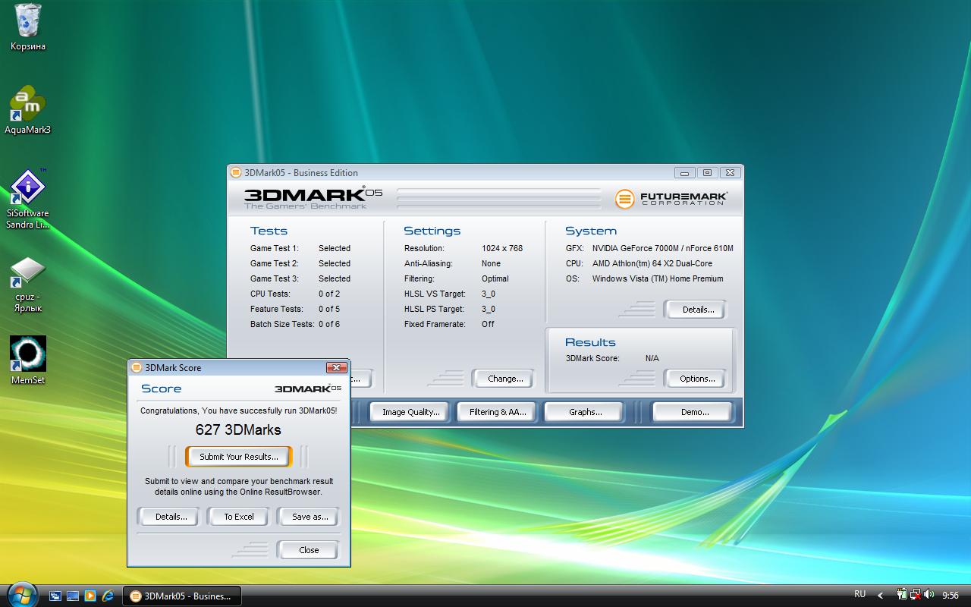The image size is (971, 607).
Task: Click the Filtering value Optimal
Action: (x=495, y=278)
